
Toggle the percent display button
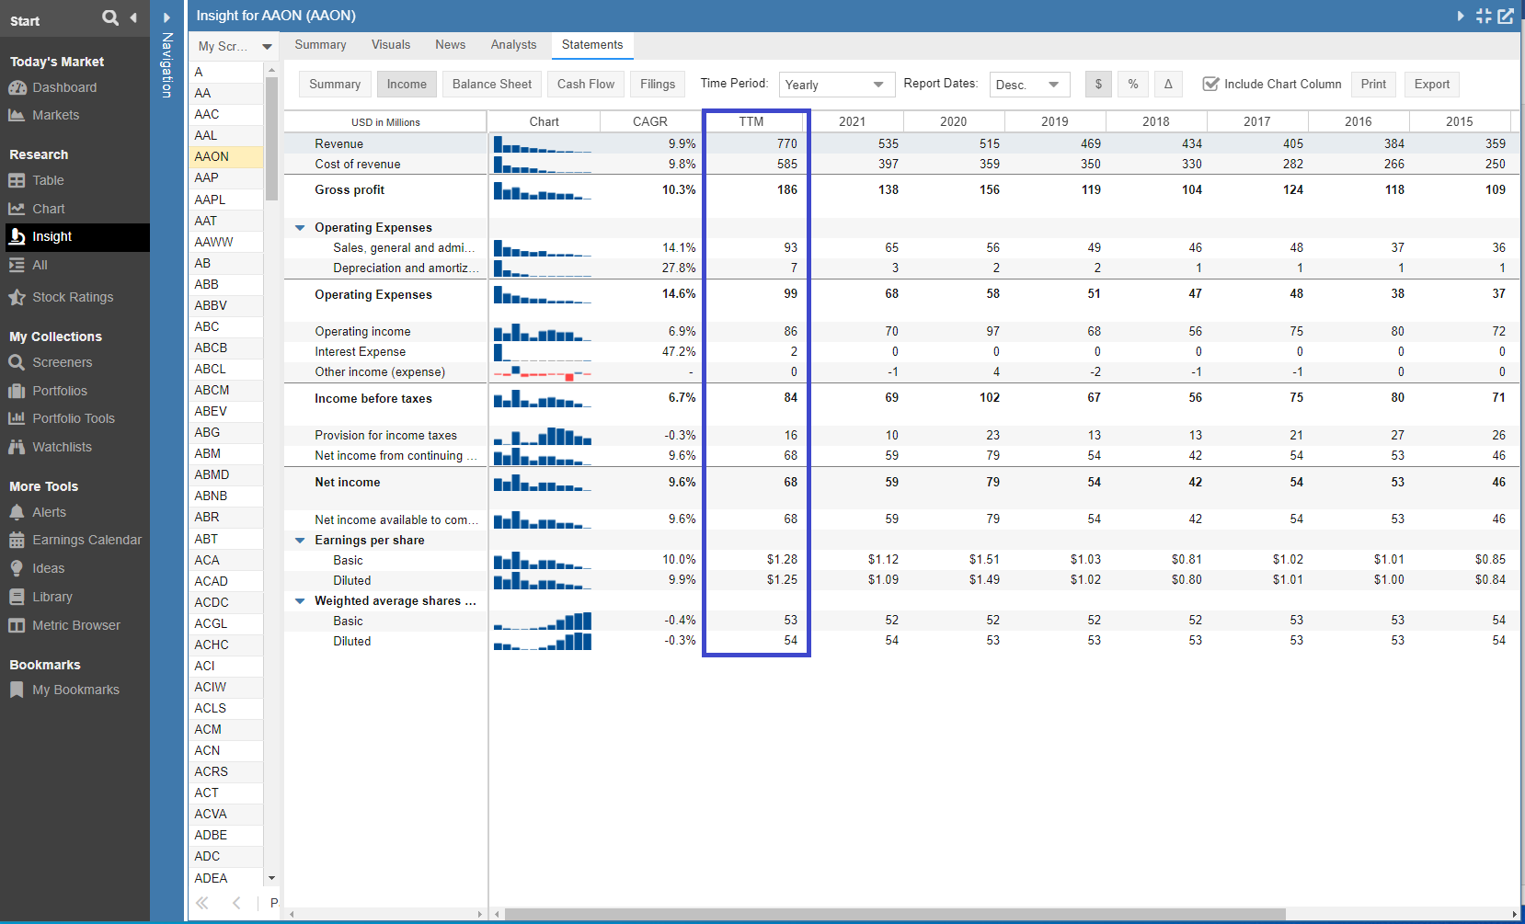[x=1133, y=84]
